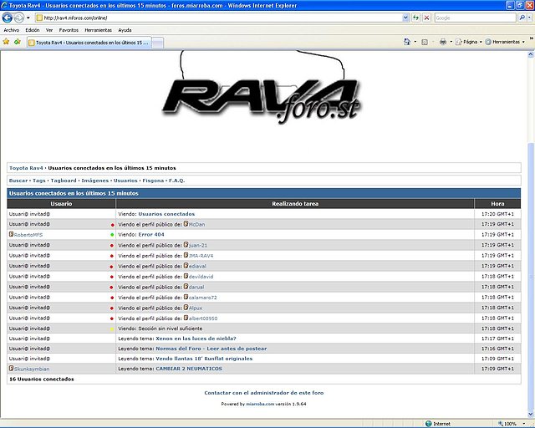Open Alpux's profile link
The width and height of the screenshot is (535, 428).
(196, 308)
